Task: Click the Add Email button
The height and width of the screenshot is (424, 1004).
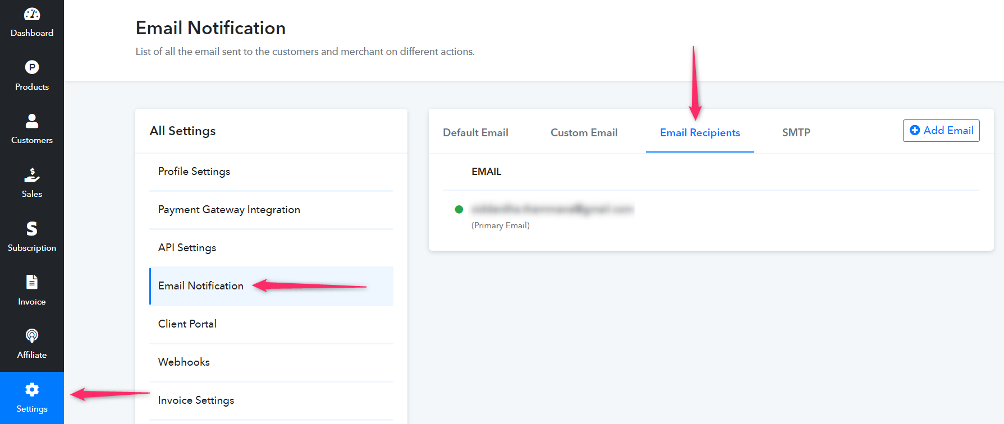Action: tap(941, 131)
